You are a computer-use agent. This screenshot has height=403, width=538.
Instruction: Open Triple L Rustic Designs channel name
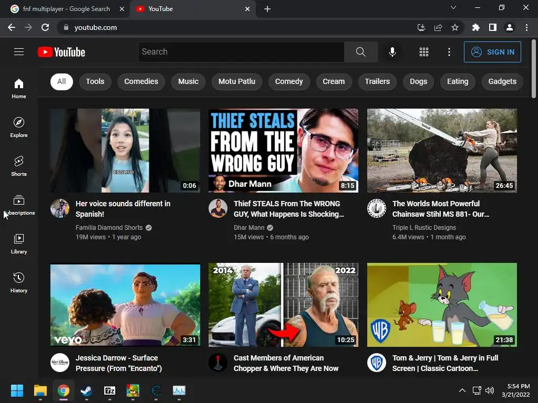point(424,228)
